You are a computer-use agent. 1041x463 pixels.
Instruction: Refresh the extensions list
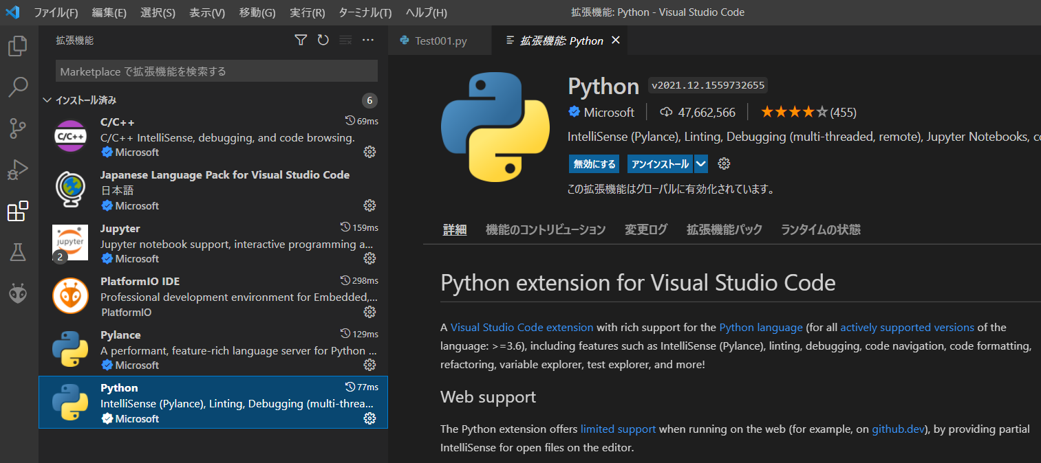pos(323,41)
